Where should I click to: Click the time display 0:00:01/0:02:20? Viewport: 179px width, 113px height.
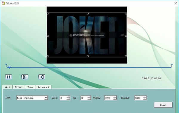(151, 78)
